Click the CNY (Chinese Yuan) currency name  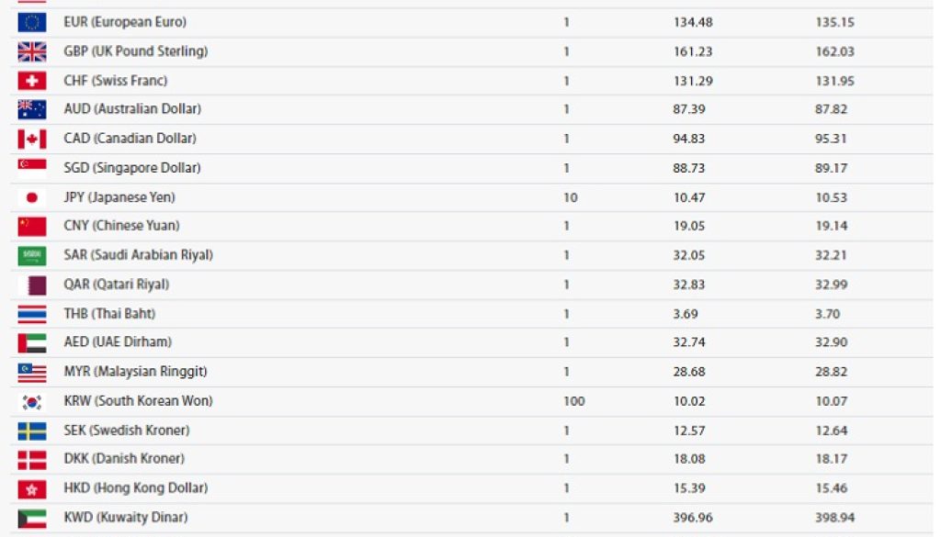click(121, 226)
